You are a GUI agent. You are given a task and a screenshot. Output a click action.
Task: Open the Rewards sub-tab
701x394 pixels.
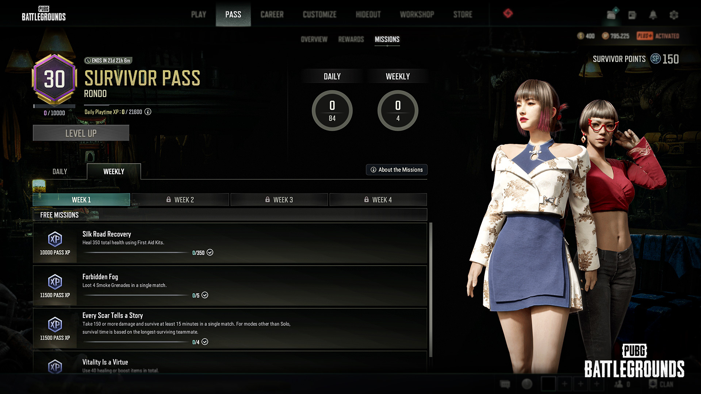click(351, 39)
